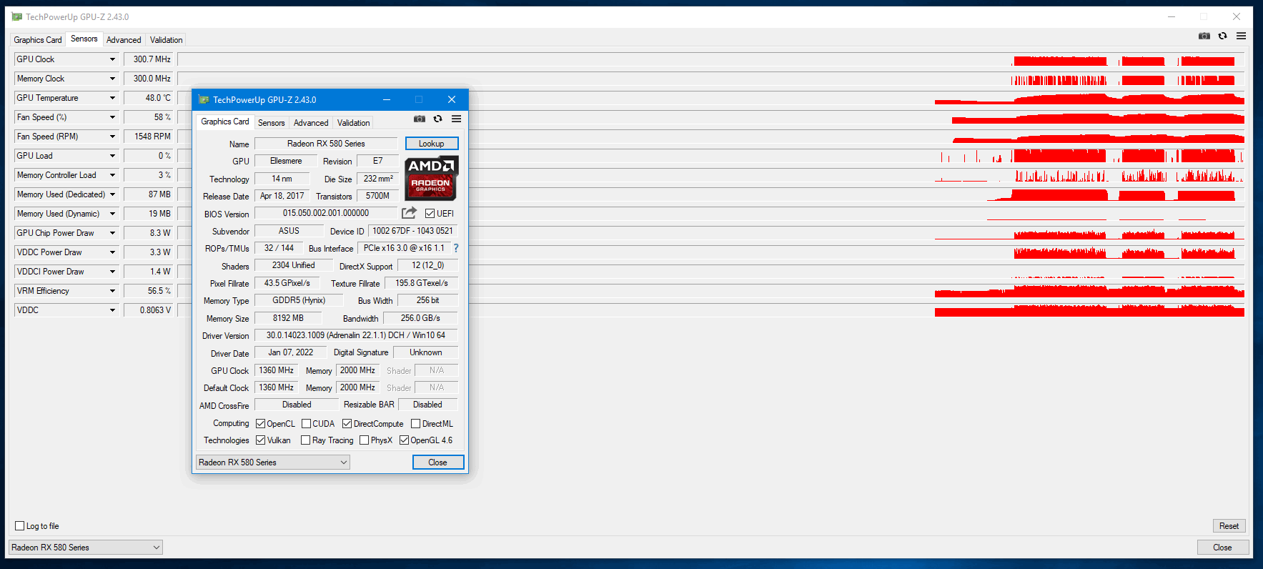1263x569 pixels.
Task: Toggle the Ray Tracing checkbox
Action: [x=305, y=440]
